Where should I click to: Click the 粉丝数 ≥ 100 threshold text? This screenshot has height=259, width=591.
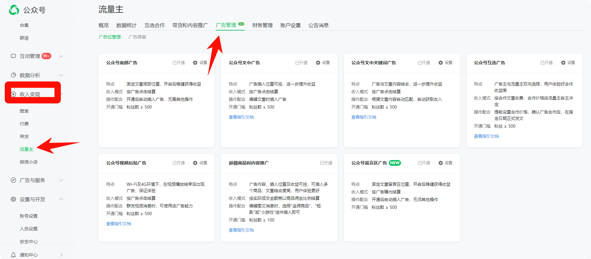[262, 220]
